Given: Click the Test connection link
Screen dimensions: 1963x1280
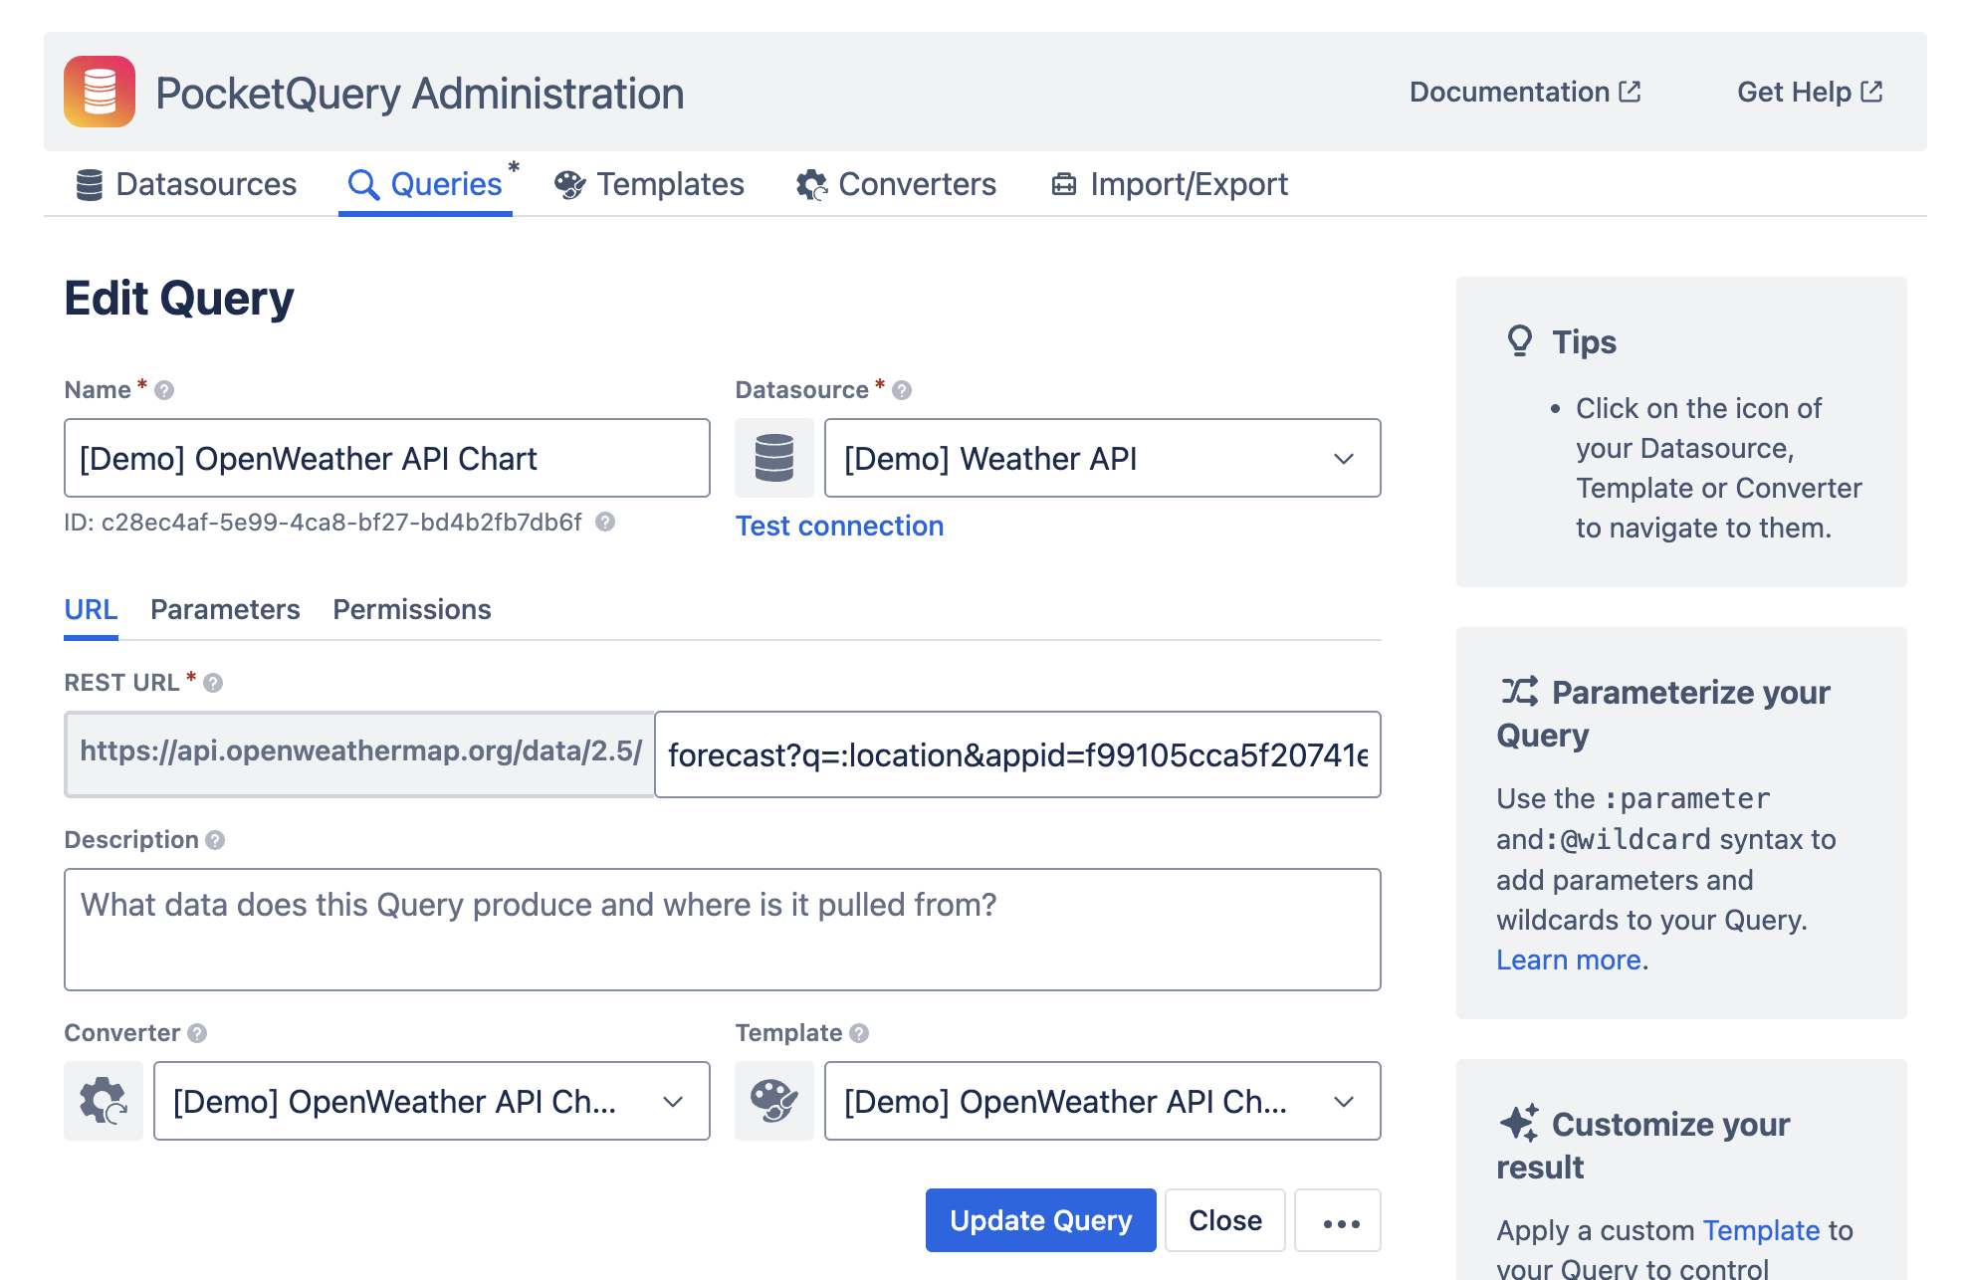Looking at the screenshot, I should 839,526.
